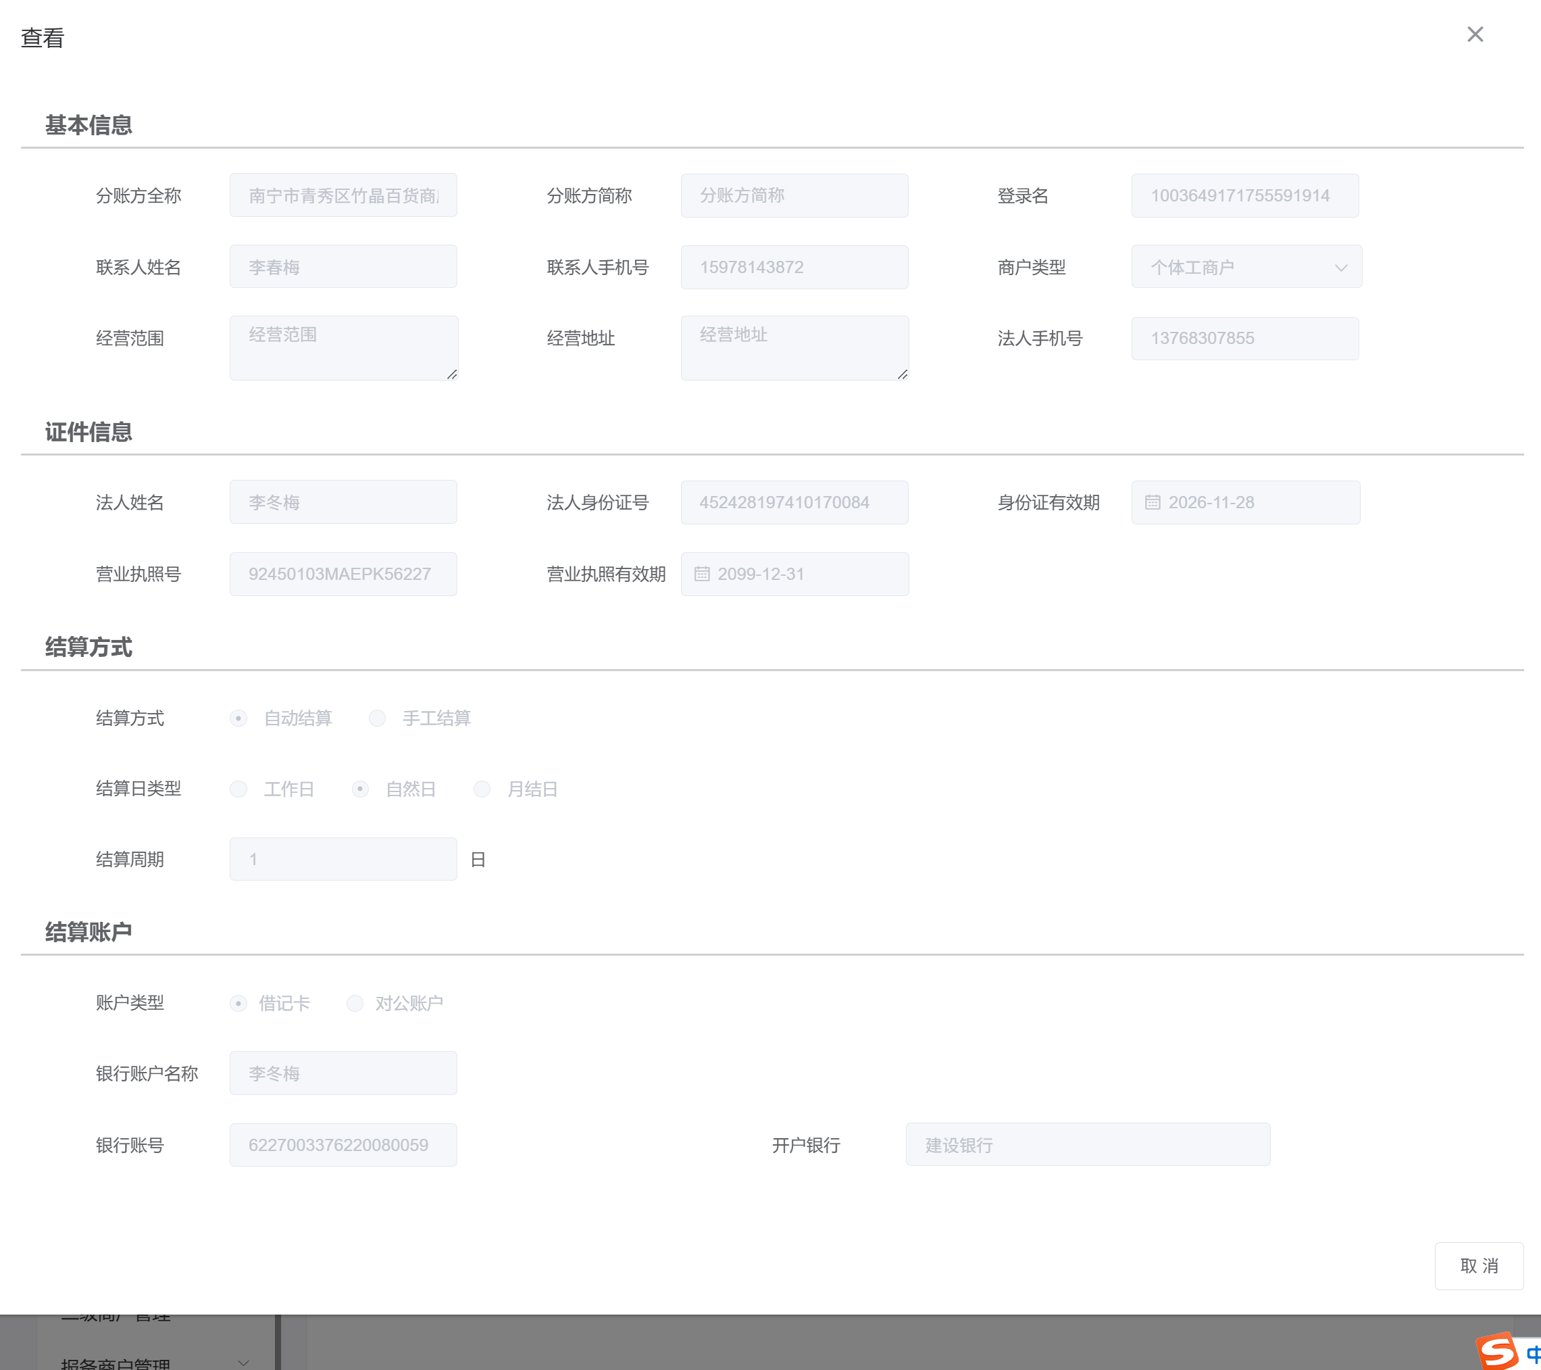Click the 法人身份证号 field
Screen dimensions: 1541x1370
coord(794,502)
